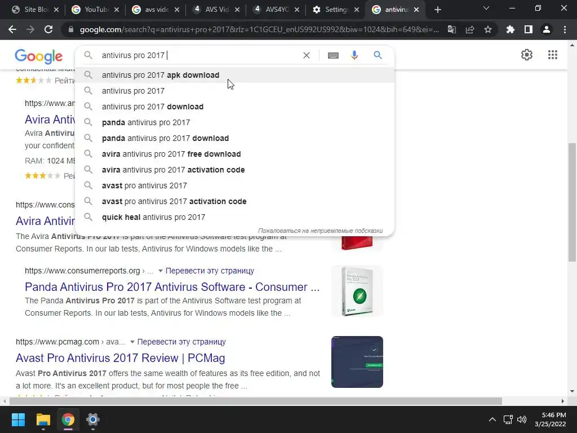Expand options arrow next to pcmag.com URL
The width and height of the screenshot is (577, 433).
coord(132,342)
